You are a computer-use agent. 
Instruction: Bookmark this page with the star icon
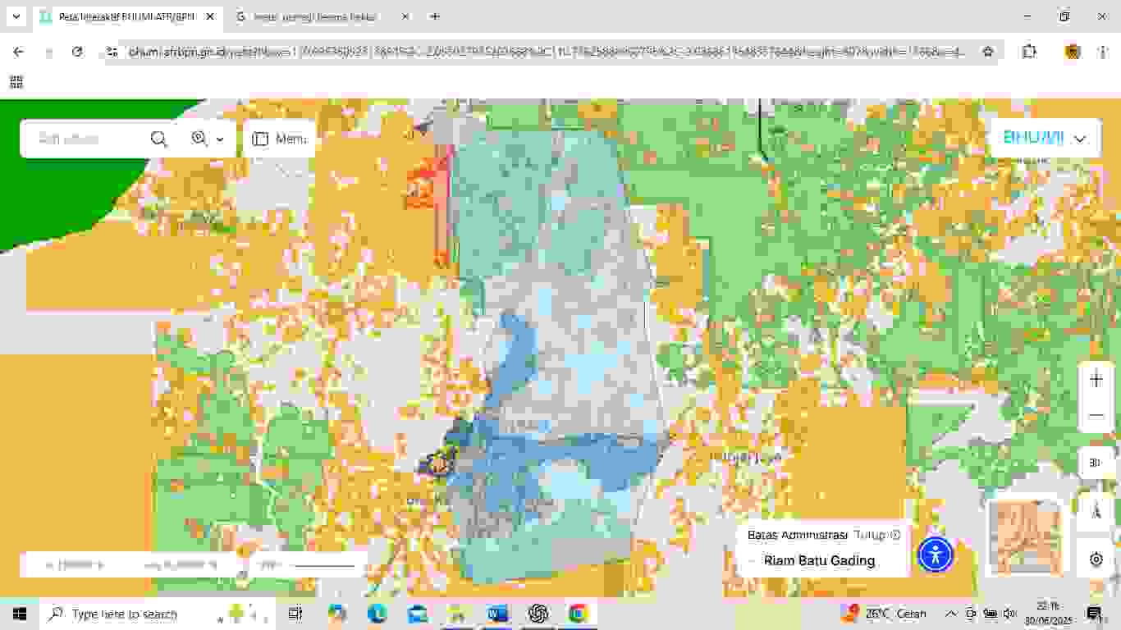(x=988, y=52)
